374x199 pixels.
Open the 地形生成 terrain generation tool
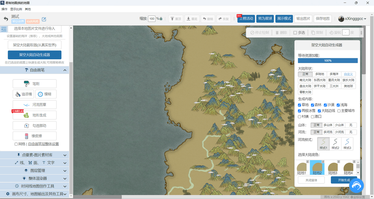[34, 115]
